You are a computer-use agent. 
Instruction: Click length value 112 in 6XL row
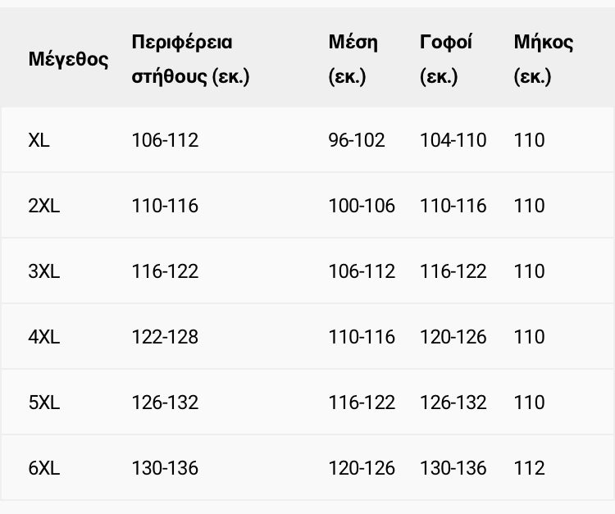[529, 468]
